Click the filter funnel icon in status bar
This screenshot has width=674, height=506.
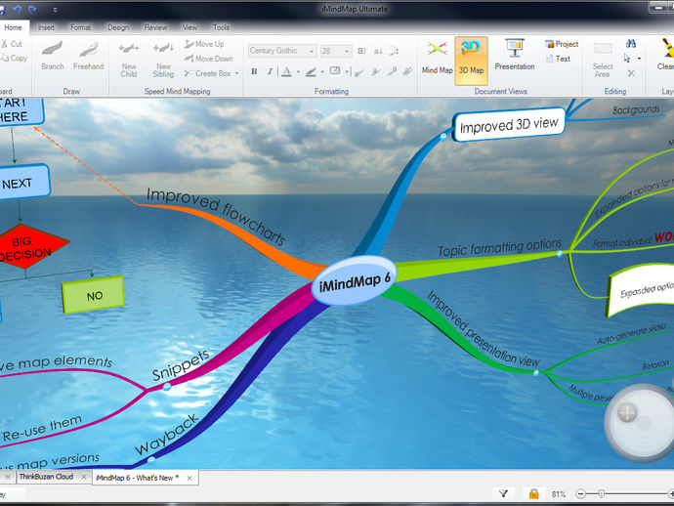503,494
